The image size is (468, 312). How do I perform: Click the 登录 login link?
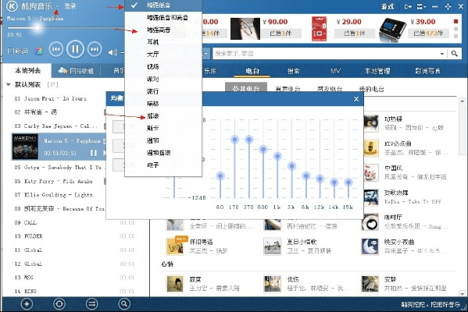coord(70,6)
